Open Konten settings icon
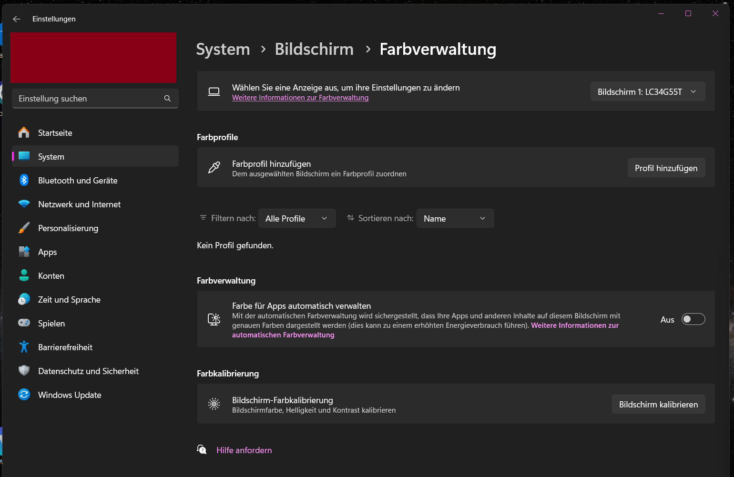 point(24,275)
